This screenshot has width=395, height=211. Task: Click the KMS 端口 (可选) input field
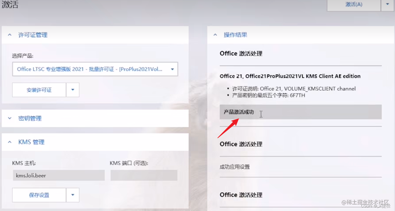click(144, 175)
